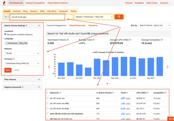Image resolution: width=174 pixels, height=121 pixels.
Task: Expand the Negative Keywords panel
Action: coord(39,87)
